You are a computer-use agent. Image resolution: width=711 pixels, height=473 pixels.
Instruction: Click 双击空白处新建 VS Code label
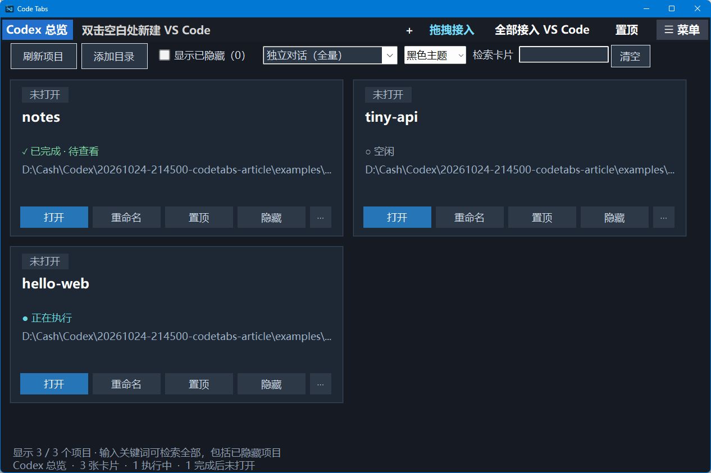pos(146,30)
